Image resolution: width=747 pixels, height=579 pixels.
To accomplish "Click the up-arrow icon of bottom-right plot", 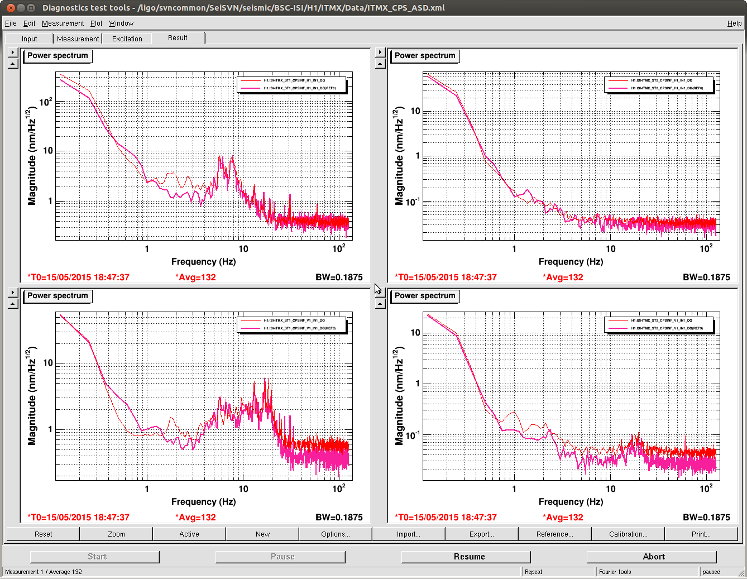I will click(380, 304).
